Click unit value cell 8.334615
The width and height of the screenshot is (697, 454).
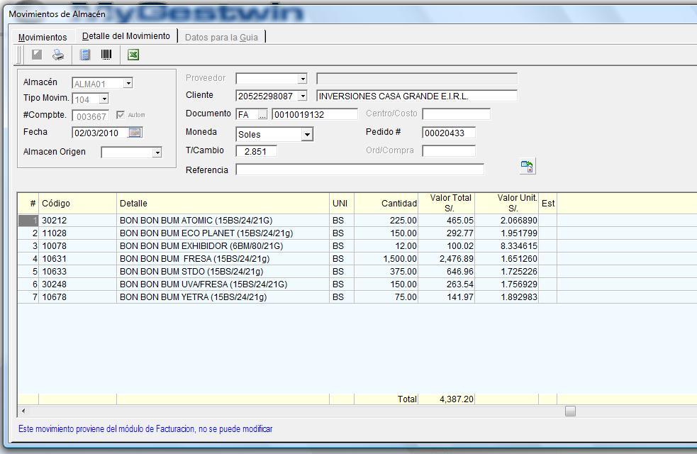(507, 246)
